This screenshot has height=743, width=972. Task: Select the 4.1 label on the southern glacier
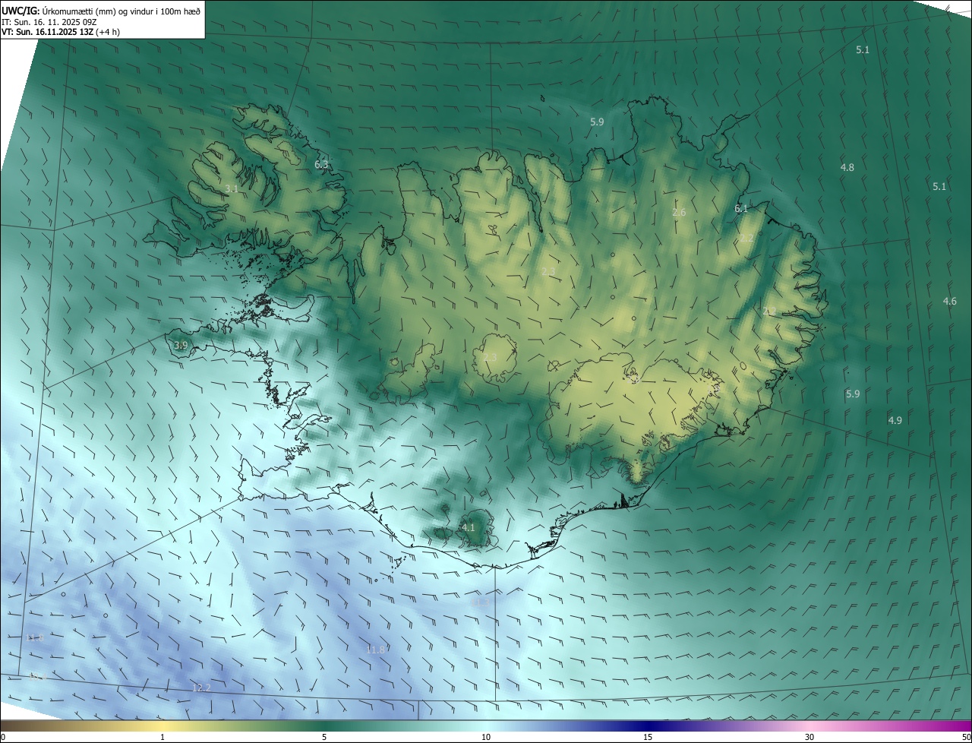(x=468, y=527)
